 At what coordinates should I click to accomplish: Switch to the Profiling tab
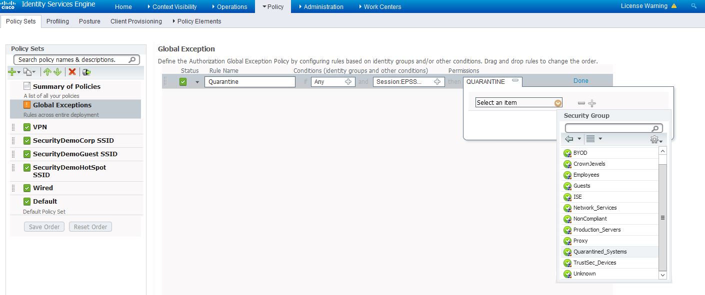pos(57,21)
